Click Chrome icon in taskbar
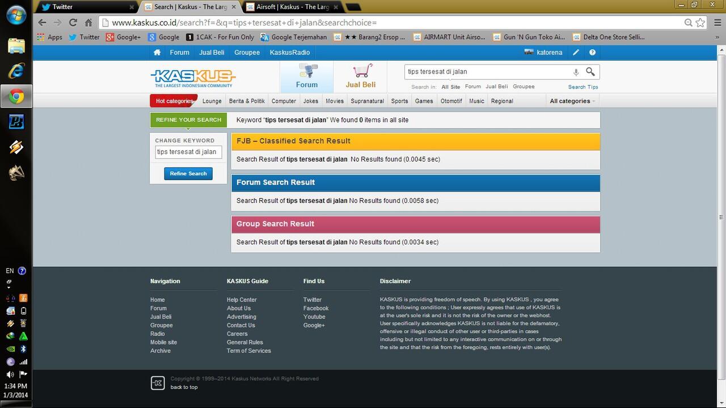The height and width of the screenshot is (408, 726). [x=16, y=96]
